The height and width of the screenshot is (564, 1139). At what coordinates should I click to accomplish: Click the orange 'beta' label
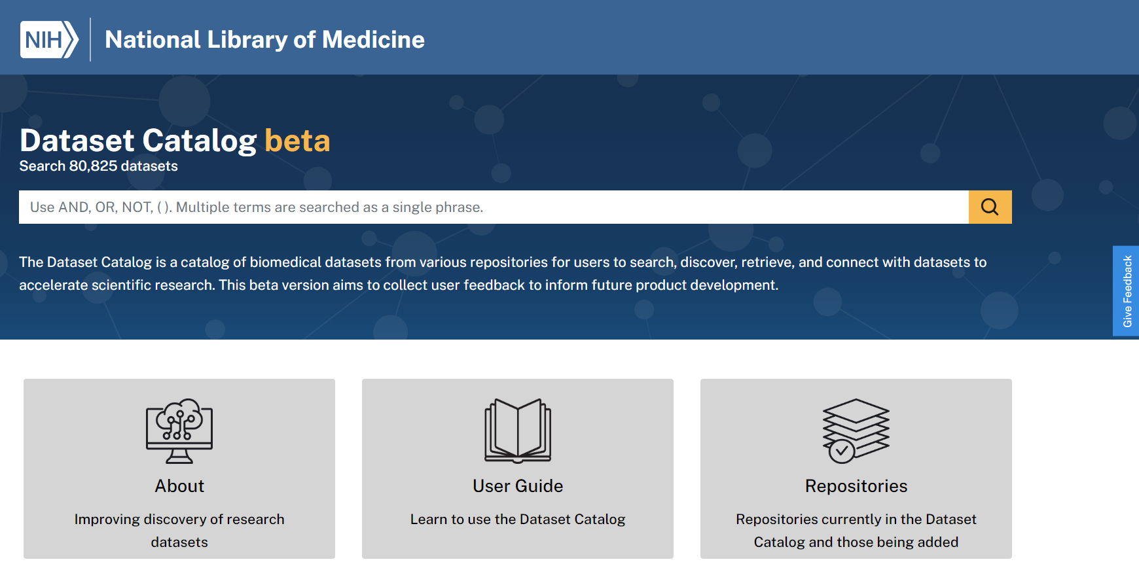[298, 140]
